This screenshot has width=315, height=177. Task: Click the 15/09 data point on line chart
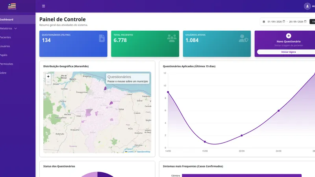pos(205,142)
